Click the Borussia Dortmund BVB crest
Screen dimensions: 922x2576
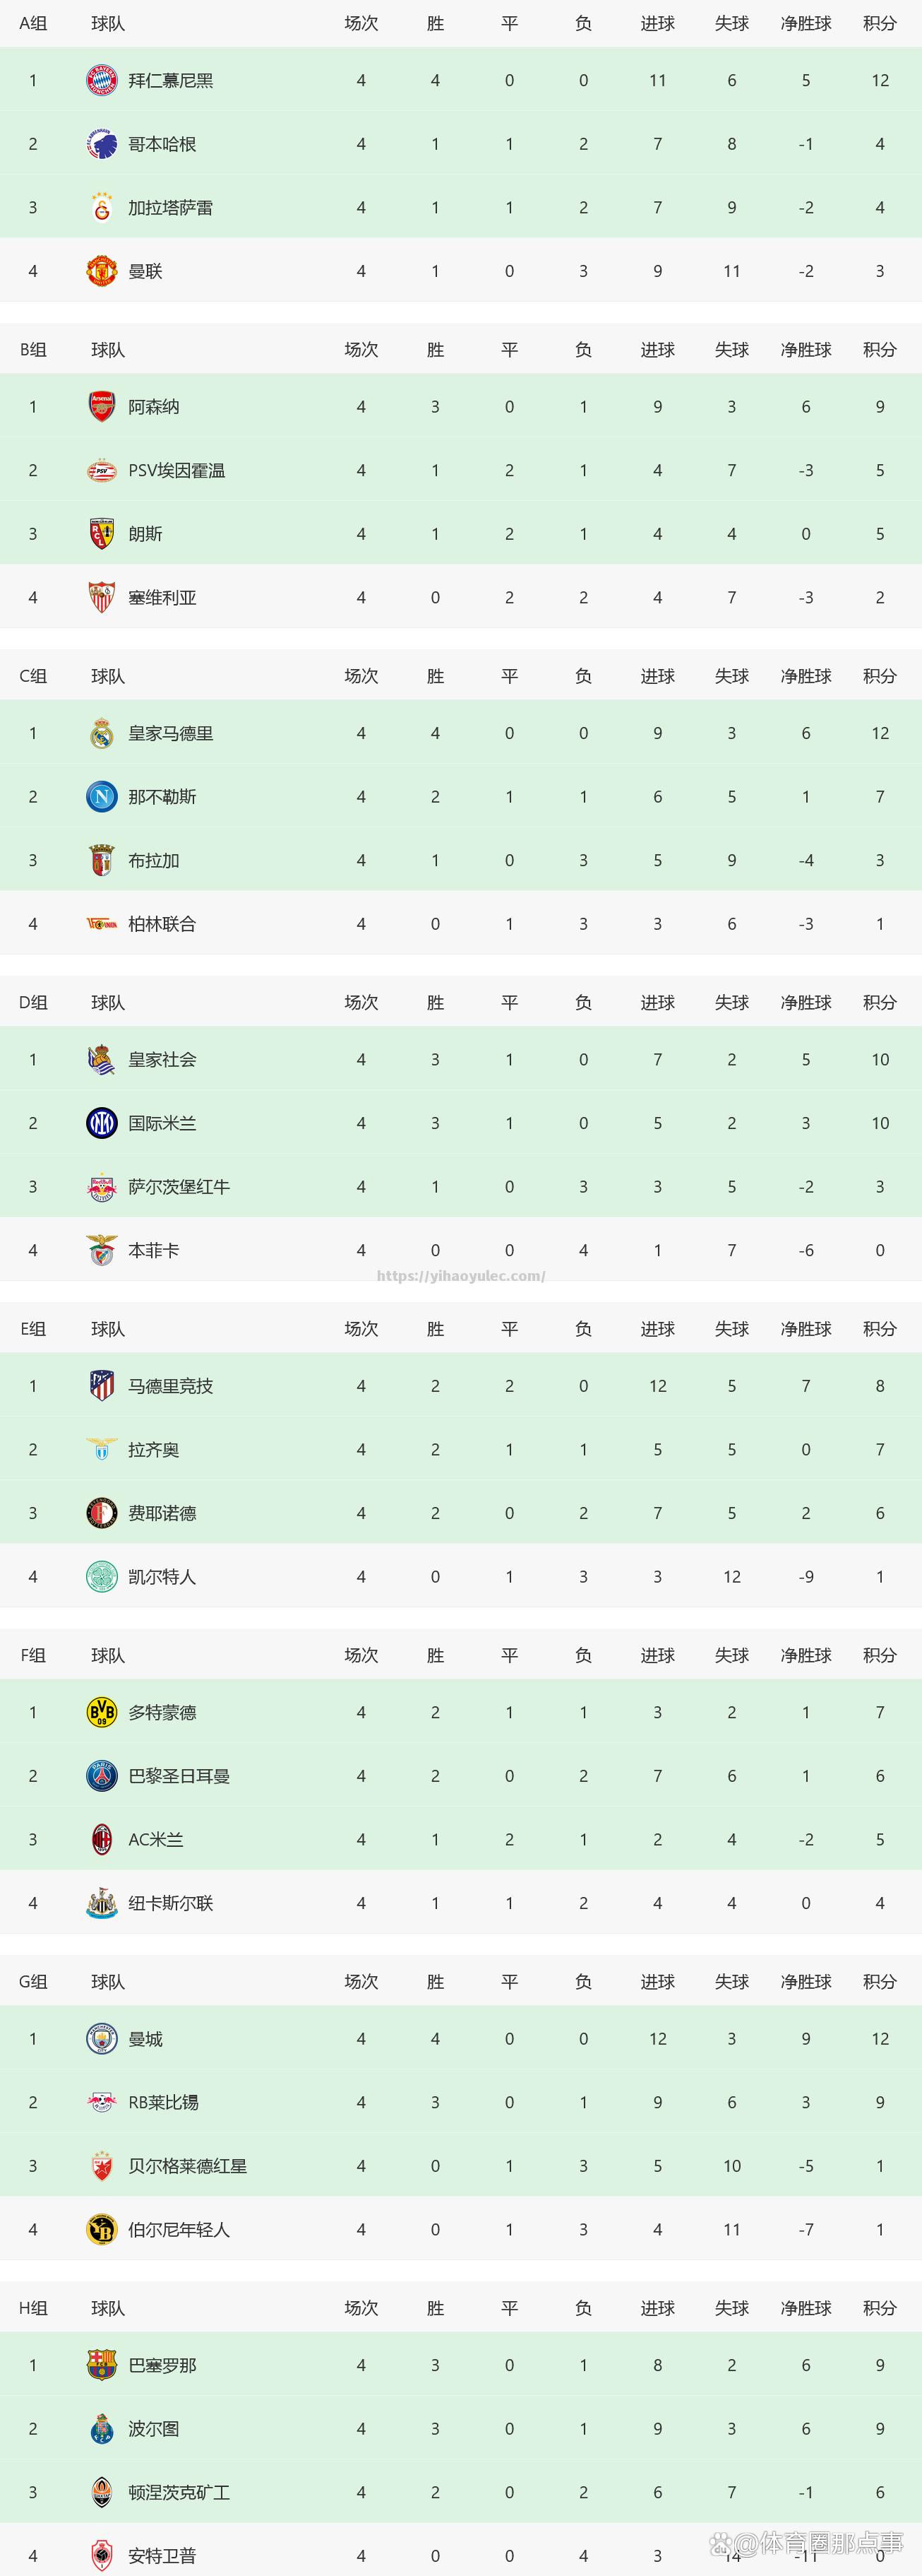point(102,1712)
